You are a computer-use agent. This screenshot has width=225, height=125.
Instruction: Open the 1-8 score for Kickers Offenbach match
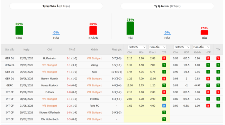click(x=69, y=113)
